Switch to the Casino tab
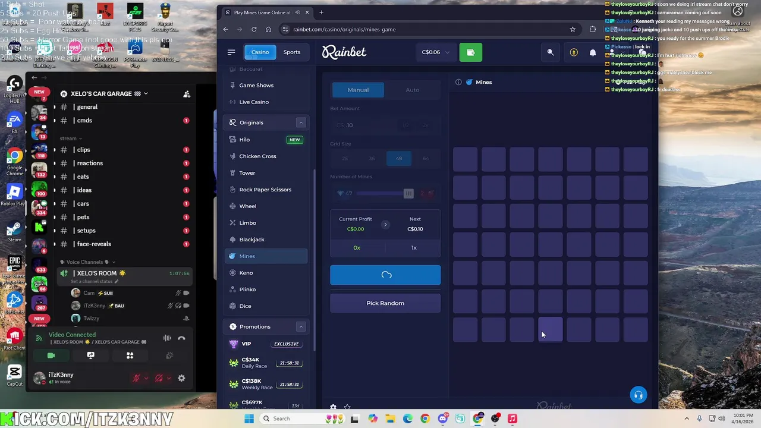This screenshot has height=428, width=761. [x=260, y=52]
